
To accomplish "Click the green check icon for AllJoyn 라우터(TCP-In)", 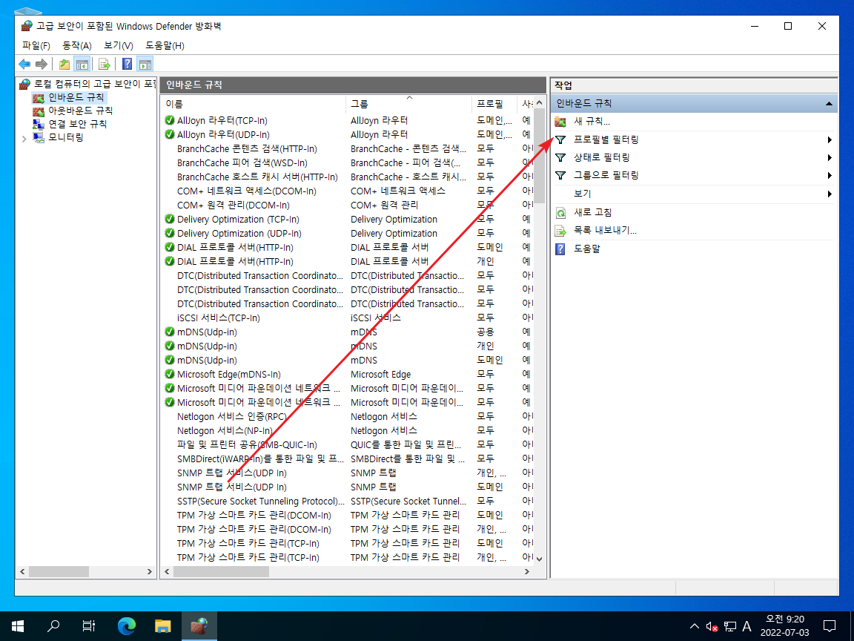I will click(x=170, y=120).
